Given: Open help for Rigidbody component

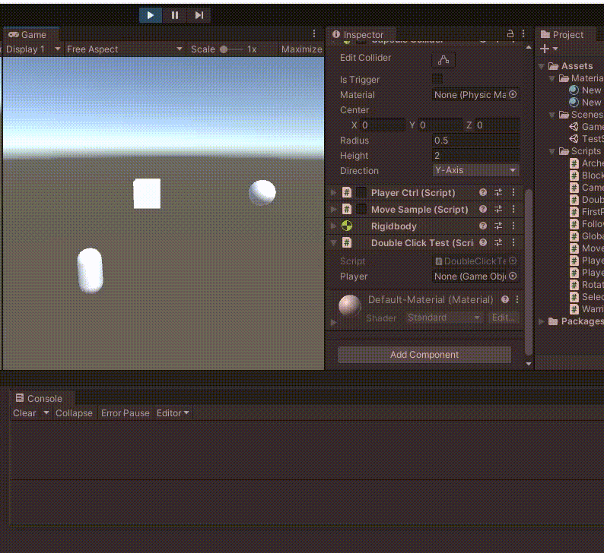Looking at the screenshot, I should tap(483, 226).
